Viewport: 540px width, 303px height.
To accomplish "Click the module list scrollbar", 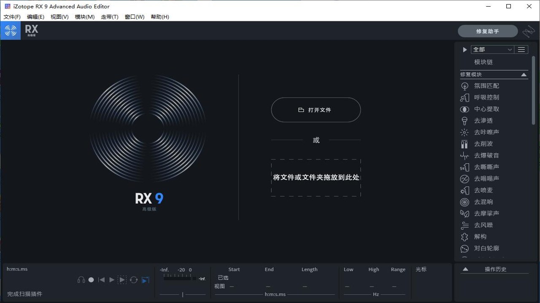I will coord(534,90).
